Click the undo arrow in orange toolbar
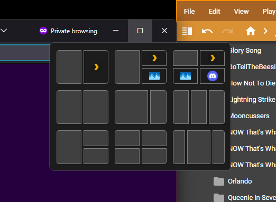This screenshot has height=202, width=276. (x=207, y=31)
